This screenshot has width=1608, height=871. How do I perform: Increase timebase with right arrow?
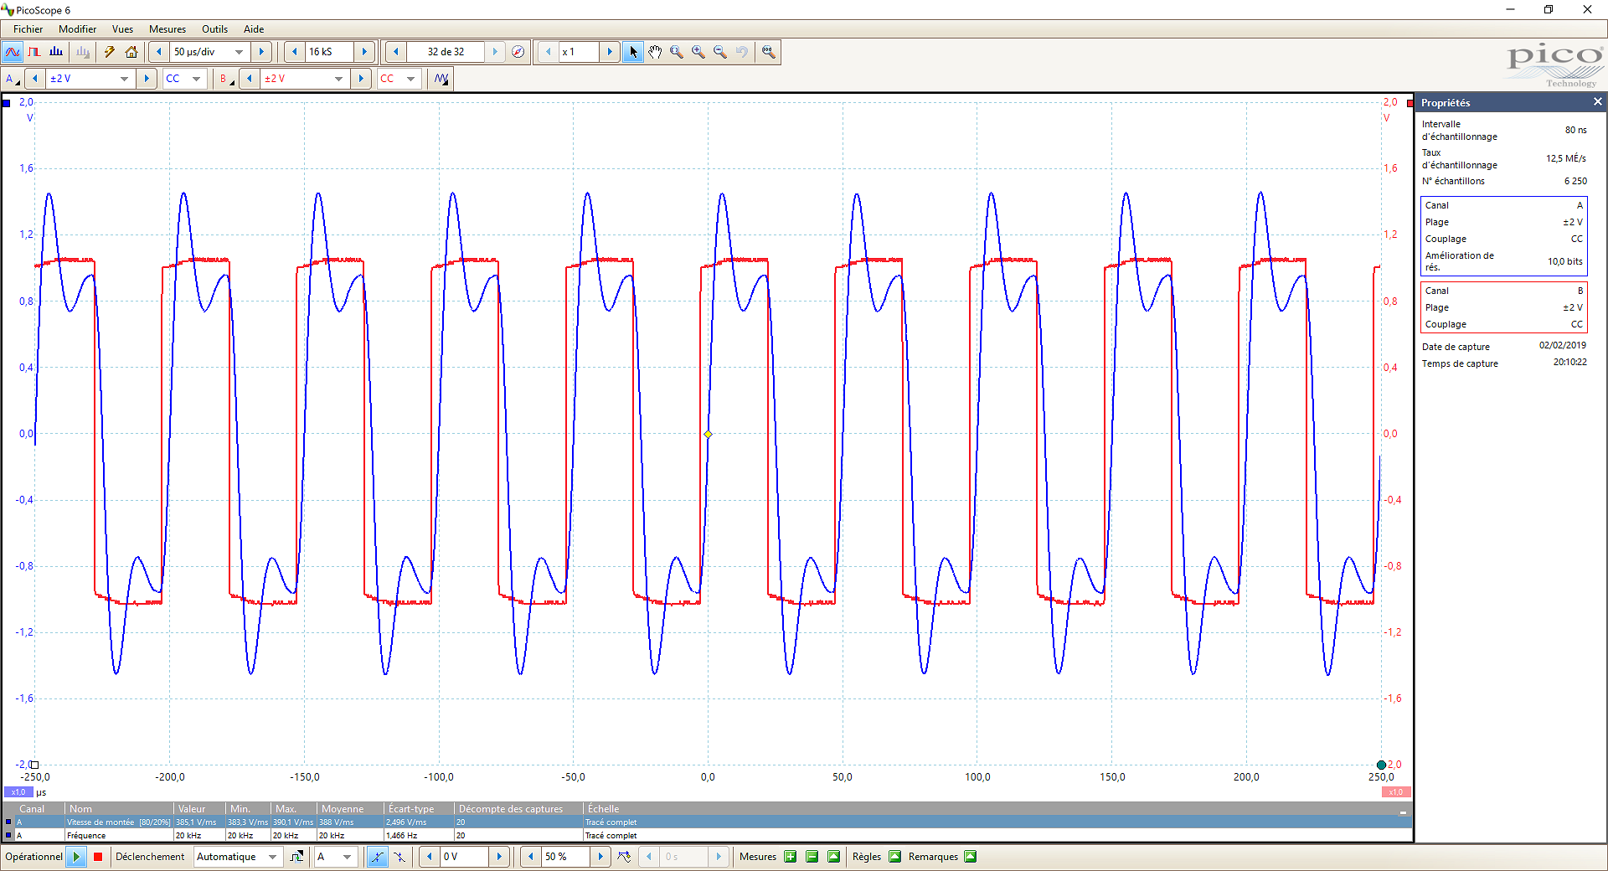tap(261, 52)
